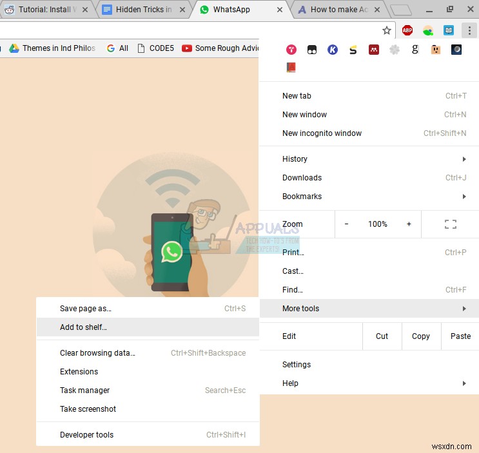Click the orange smiling face extension icon
This screenshot has width=479, height=453.
436,50
